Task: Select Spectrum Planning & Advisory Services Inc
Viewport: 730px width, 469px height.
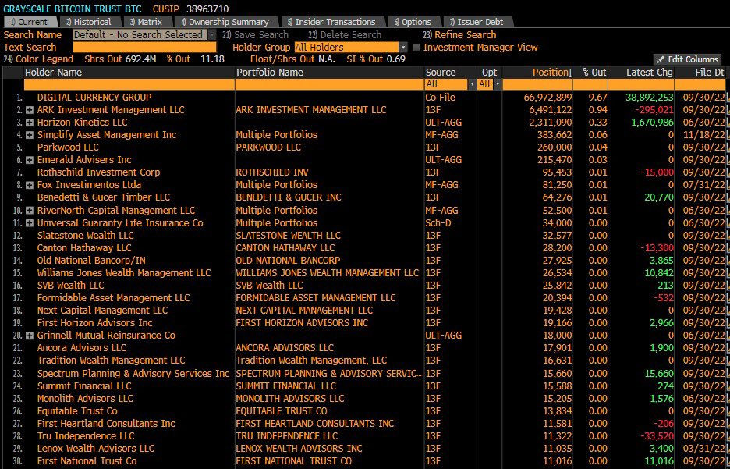Action: (x=133, y=374)
